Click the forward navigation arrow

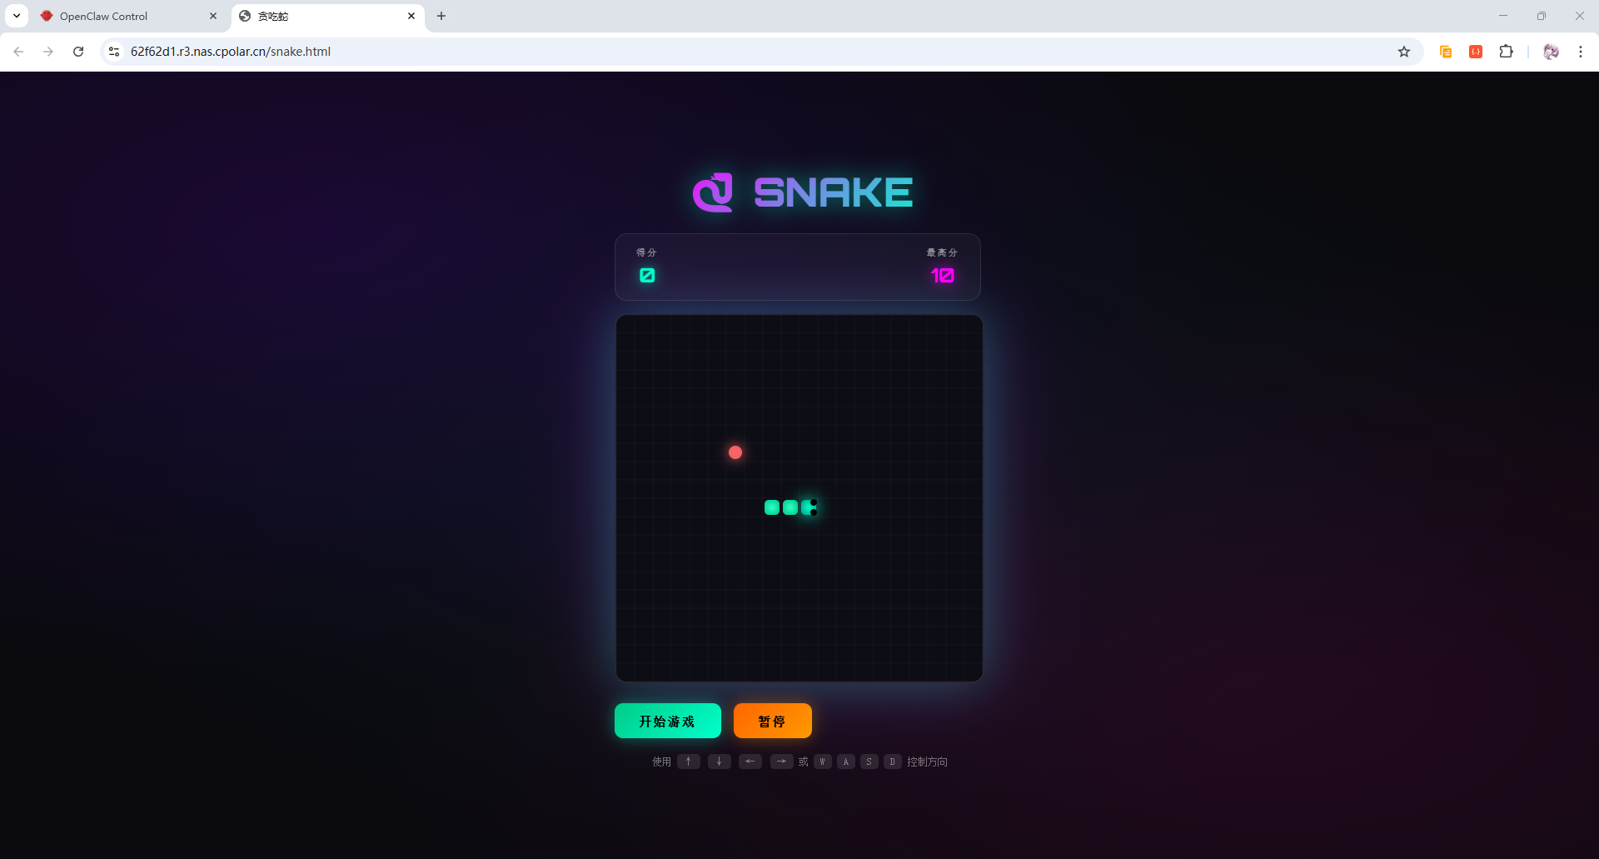47,52
